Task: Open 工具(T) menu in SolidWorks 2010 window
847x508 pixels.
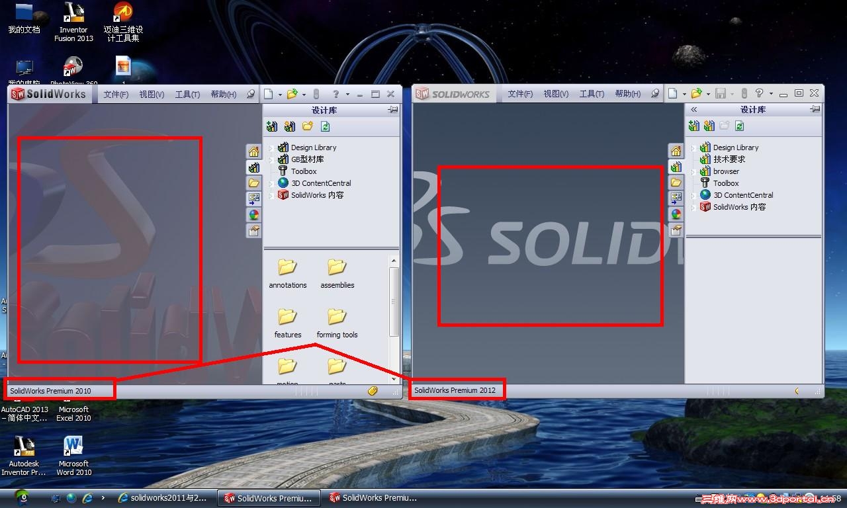Action: (187, 95)
